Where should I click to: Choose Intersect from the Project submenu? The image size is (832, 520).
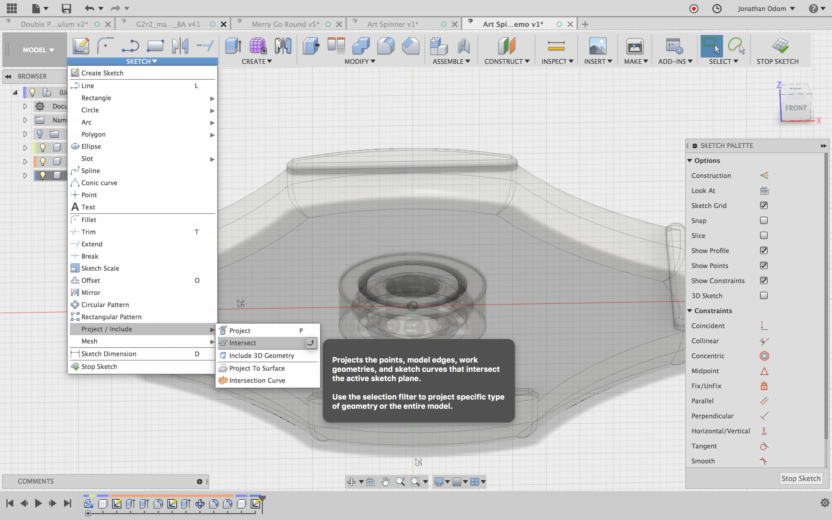coord(243,343)
